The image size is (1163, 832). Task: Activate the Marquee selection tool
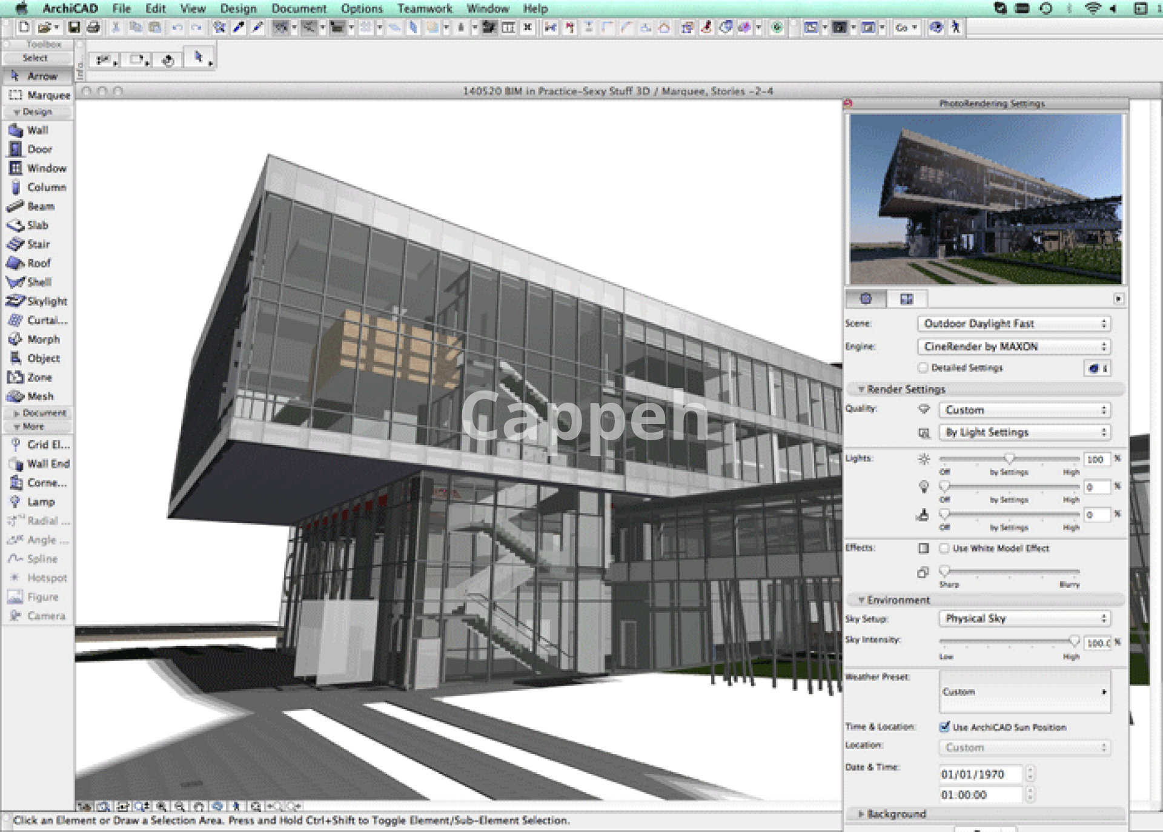[x=47, y=95]
